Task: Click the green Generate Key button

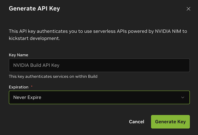Action: (x=170, y=122)
